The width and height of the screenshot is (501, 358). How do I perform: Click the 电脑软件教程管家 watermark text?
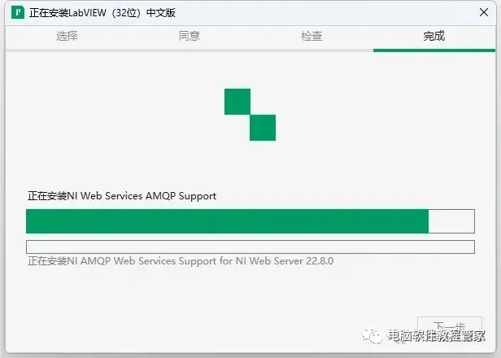tap(436, 335)
